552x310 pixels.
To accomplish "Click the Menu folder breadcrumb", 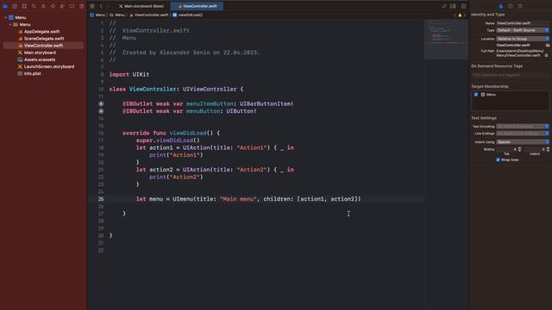I will (x=117, y=15).
